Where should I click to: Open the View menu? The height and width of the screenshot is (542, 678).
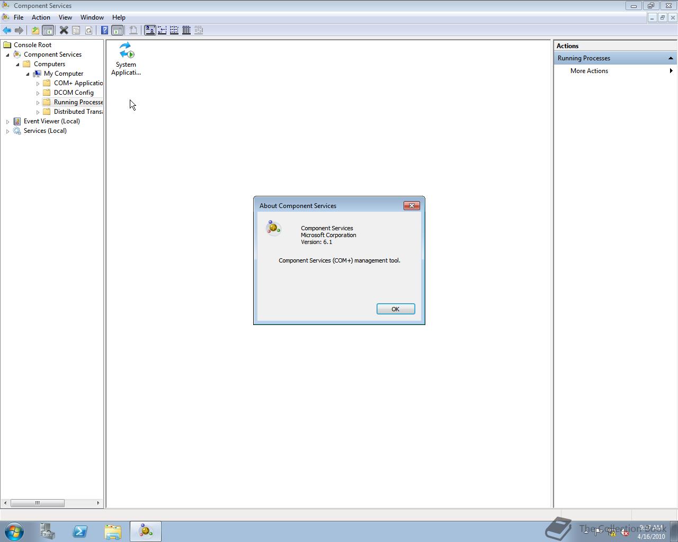tap(65, 17)
